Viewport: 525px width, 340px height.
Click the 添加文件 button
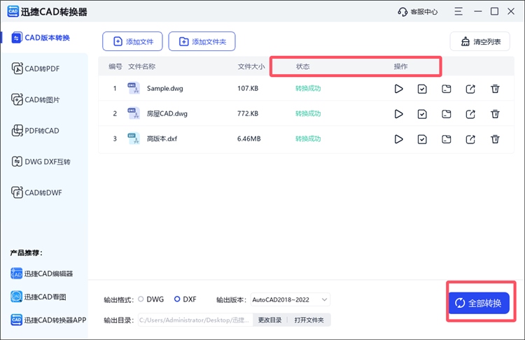(132, 42)
